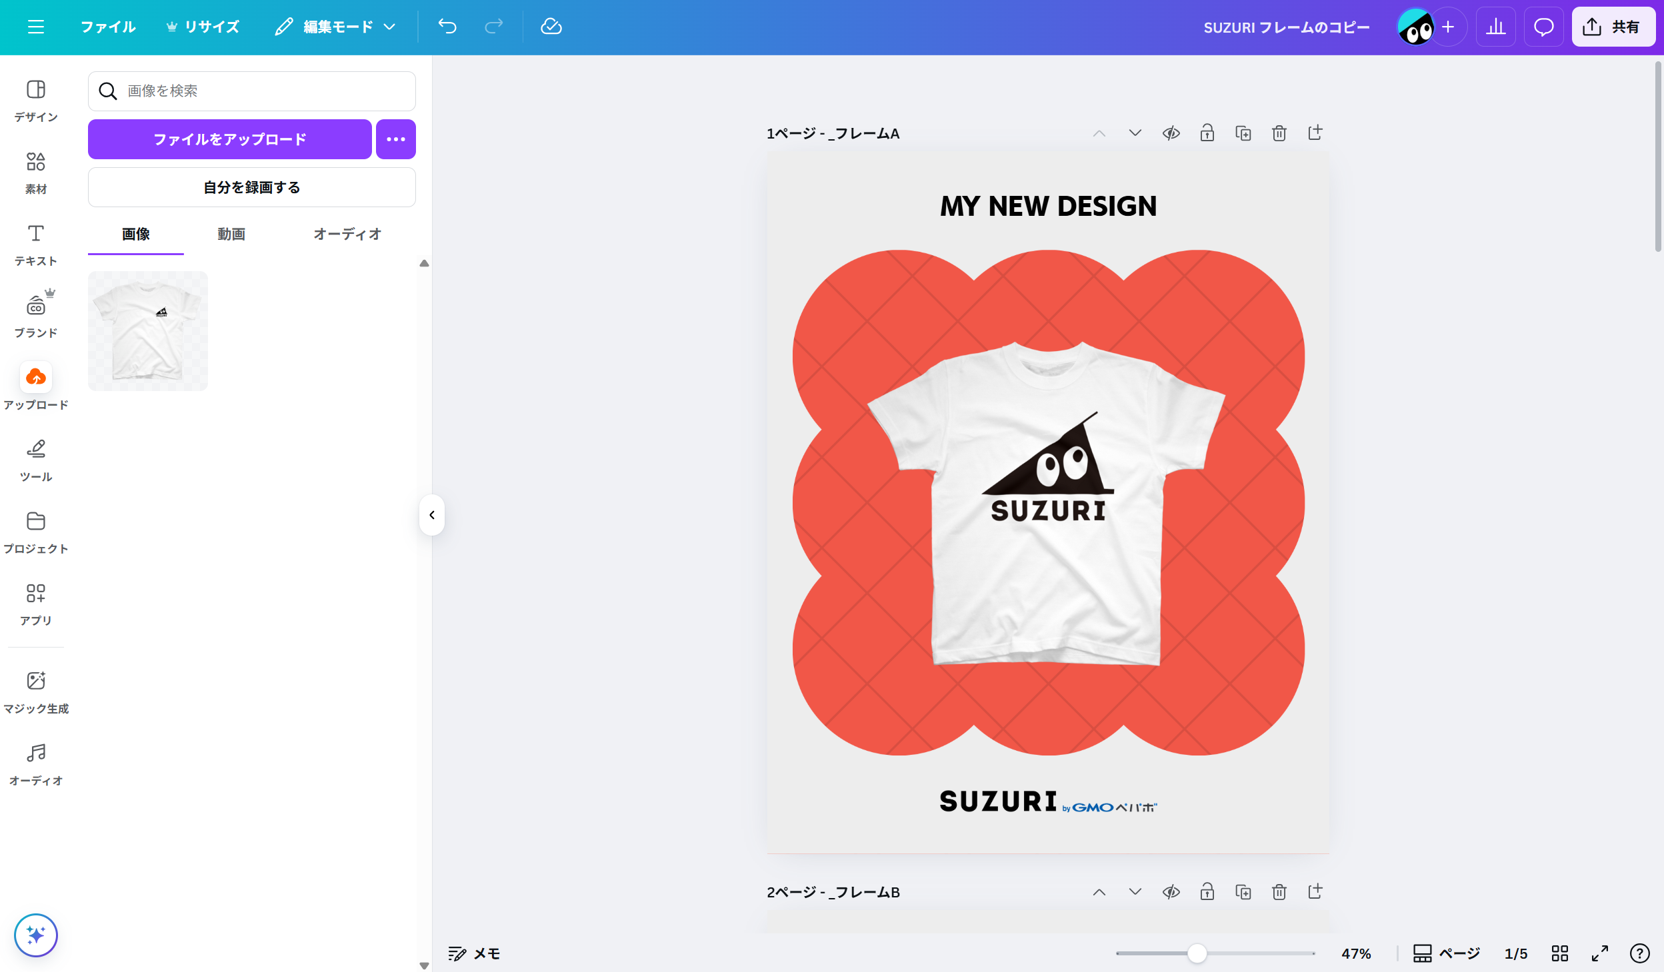The image size is (1664, 972).
Task: Open the デザイン sidebar panel
Action: click(36, 101)
